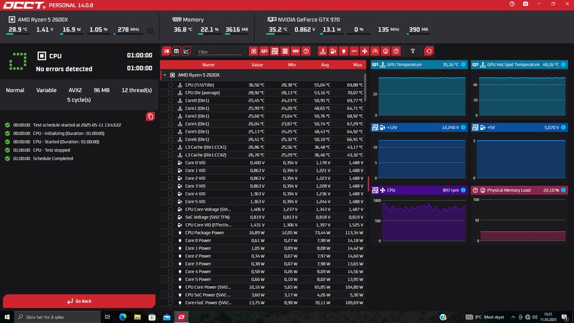Copy the test log to clipboard
This screenshot has height=323, width=574.
tap(150, 117)
